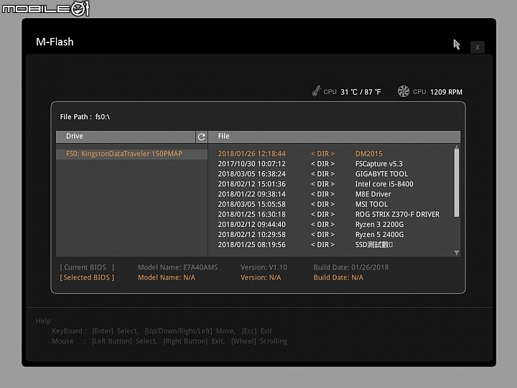Click date 2018/02/12 15:01:36

(x=251, y=184)
